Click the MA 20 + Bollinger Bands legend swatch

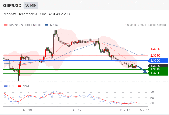6,25
